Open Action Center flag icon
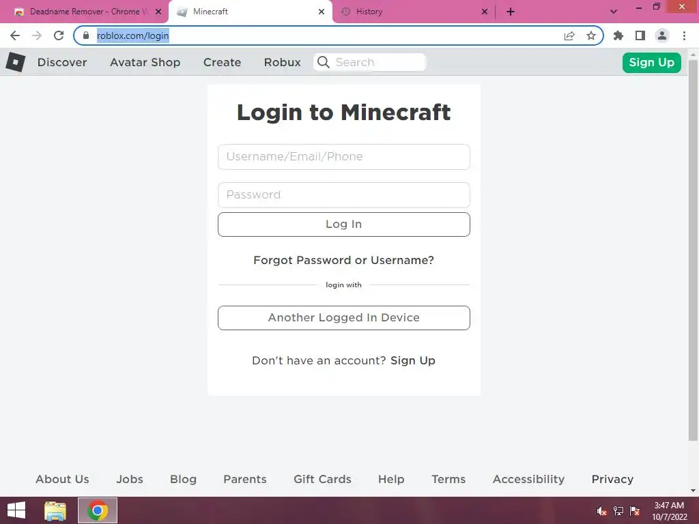This screenshot has width=699, height=524. (x=634, y=511)
